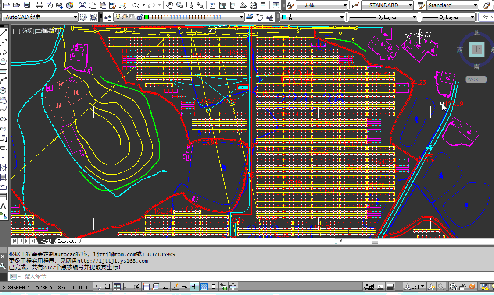Open the Help question mark icon
The width and height of the screenshot is (494, 295).
click(x=276, y=5)
